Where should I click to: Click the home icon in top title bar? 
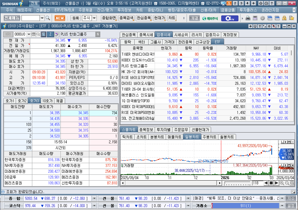261,3
